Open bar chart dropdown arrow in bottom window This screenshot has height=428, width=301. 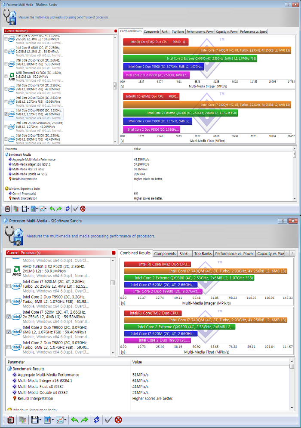52,420
